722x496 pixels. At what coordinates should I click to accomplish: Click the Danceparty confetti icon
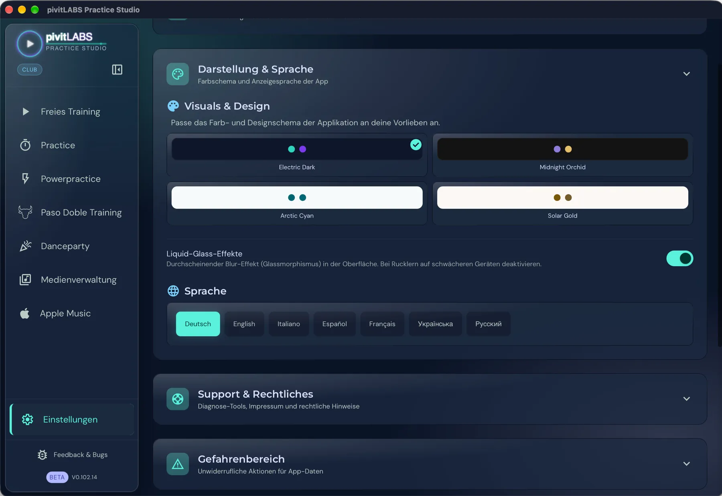pos(25,246)
